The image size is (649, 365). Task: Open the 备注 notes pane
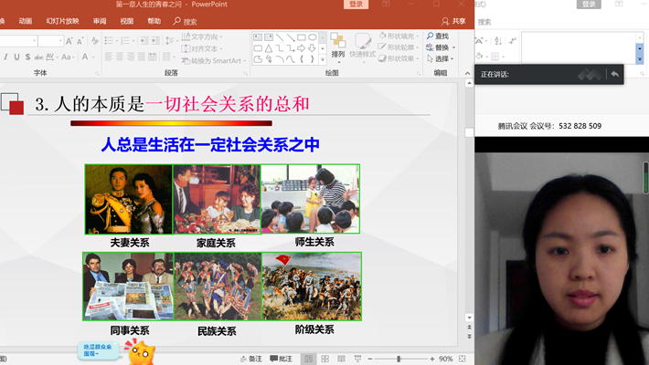(250, 359)
